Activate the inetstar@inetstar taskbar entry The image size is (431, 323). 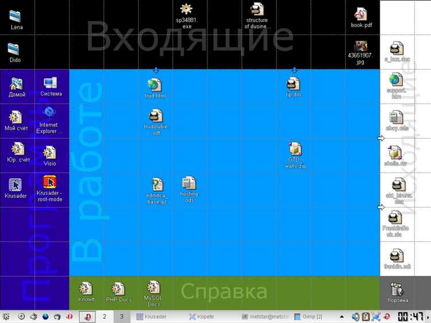tap(265, 317)
